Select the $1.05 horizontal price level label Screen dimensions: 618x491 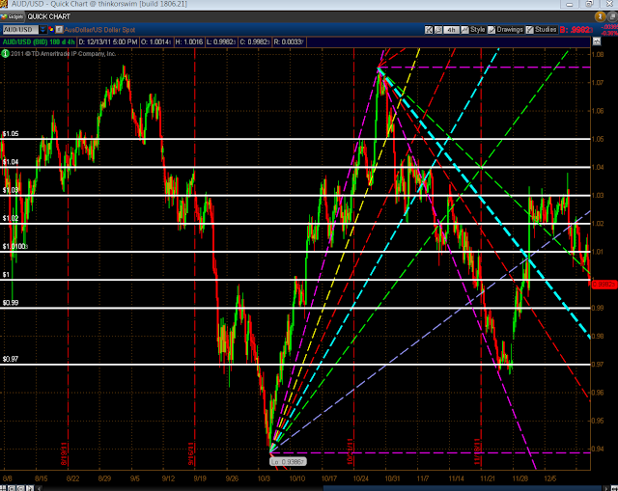point(10,134)
